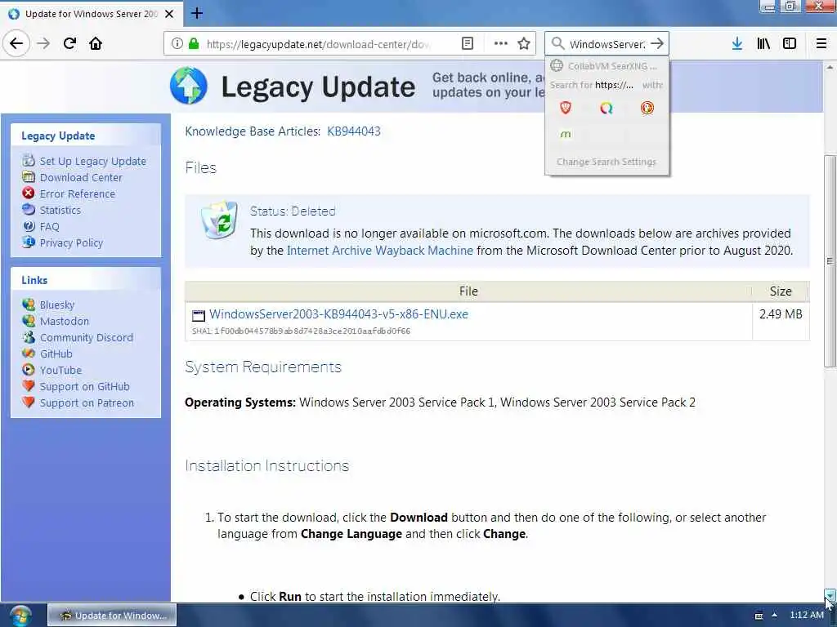This screenshot has height=627, width=837.
Task: Click the Size column header
Action: point(781,291)
